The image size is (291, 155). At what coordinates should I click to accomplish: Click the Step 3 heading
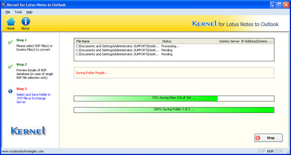(22, 89)
